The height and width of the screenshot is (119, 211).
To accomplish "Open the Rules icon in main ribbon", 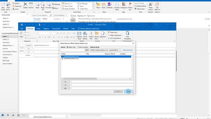I will [x=104, y=6].
